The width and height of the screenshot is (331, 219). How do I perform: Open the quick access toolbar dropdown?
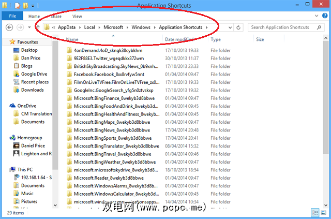click(33, 6)
